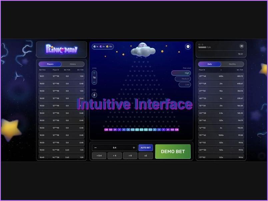
Task: Open the Monthly leaderboard tab
Action: point(232,64)
